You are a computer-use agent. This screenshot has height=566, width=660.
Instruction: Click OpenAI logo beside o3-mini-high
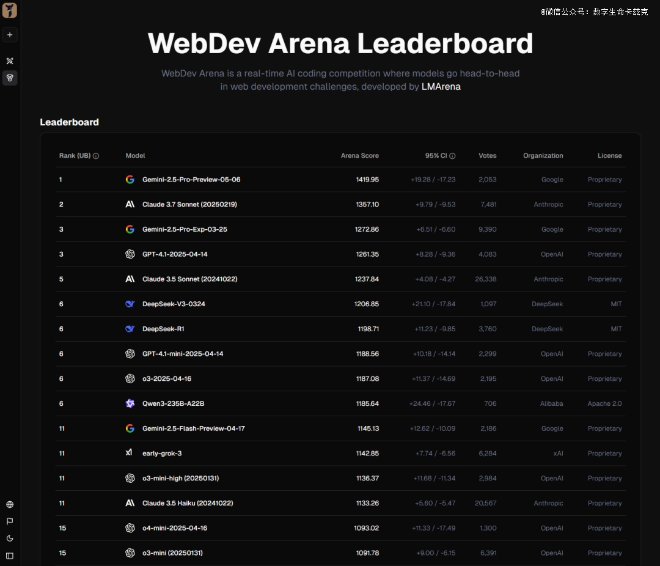(x=130, y=478)
